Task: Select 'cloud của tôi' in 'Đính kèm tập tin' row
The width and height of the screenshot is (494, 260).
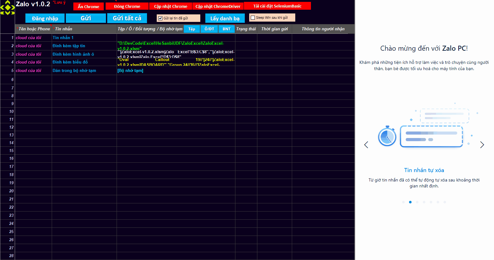Action: (x=33, y=46)
